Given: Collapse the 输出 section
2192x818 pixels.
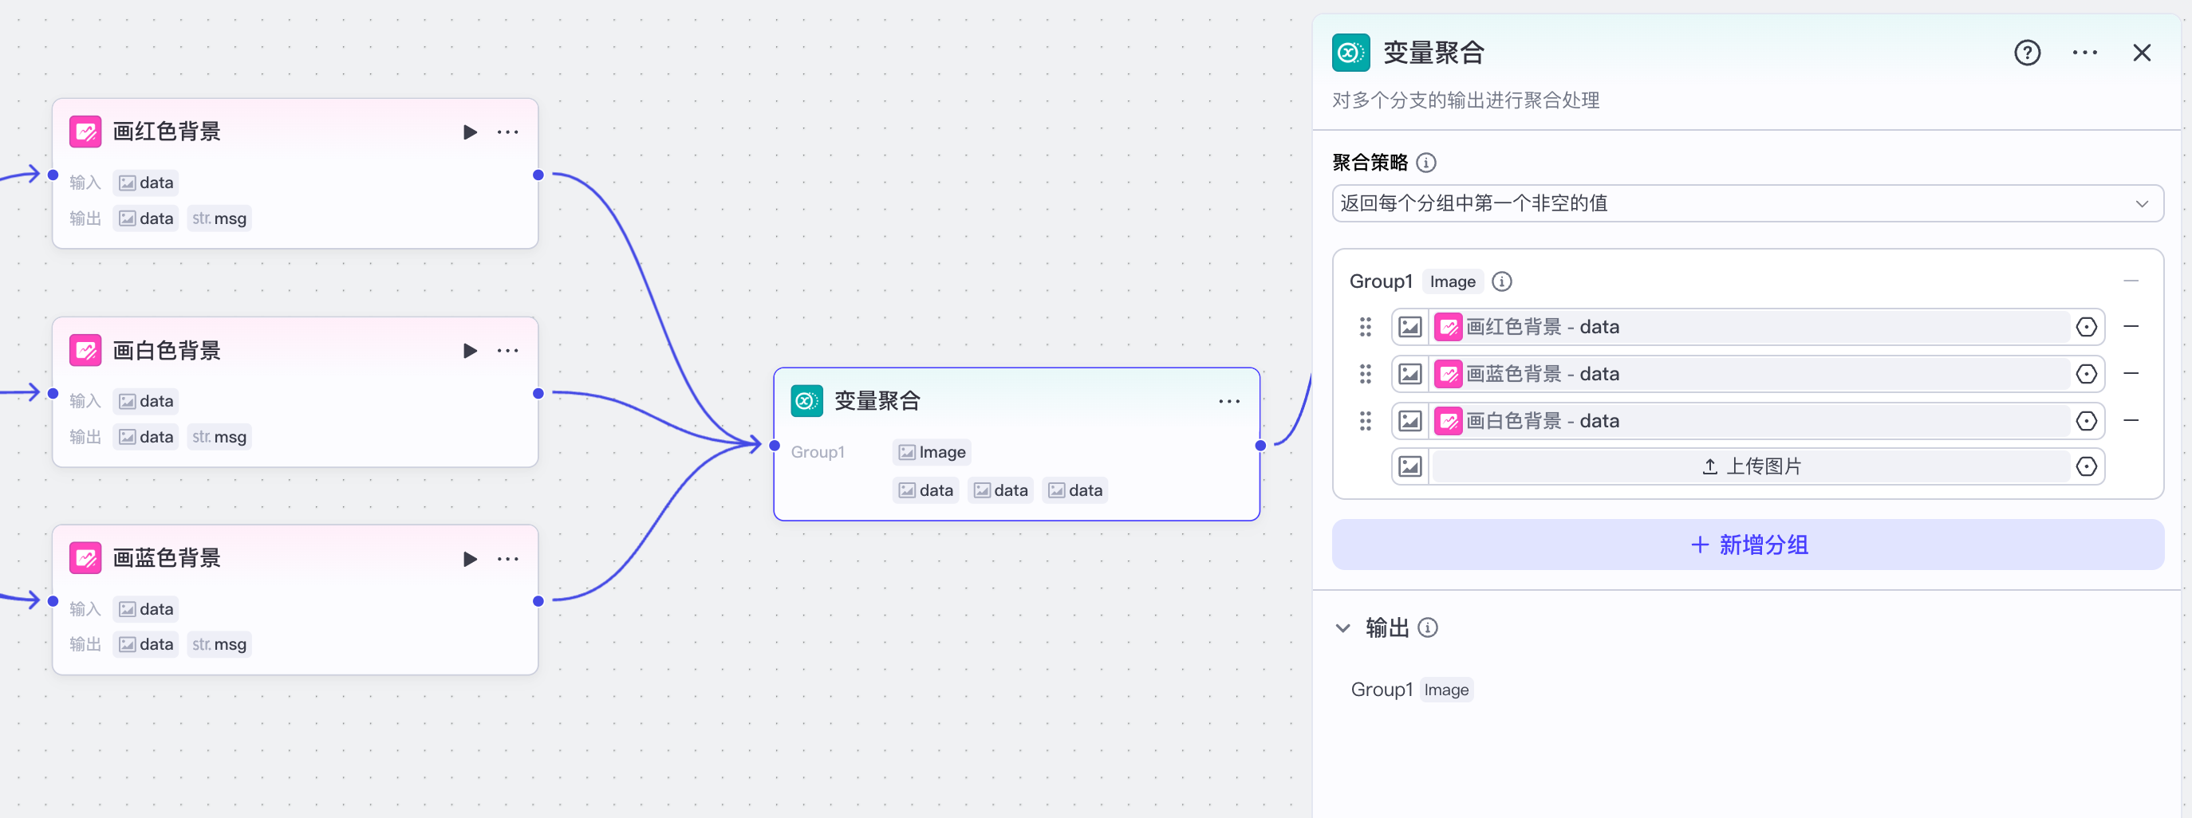Looking at the screenshot, I should 1342,627.
